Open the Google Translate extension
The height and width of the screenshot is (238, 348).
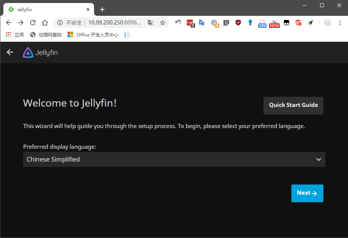(x=202, y=23)
